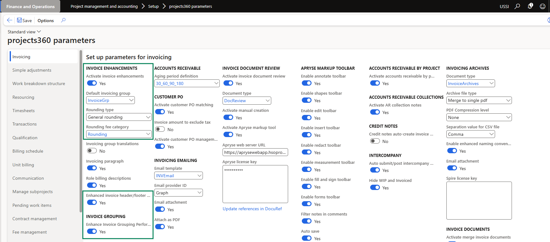Open the top bar search magnifier
This screenshot has height=242, width=550.
[517, 6]
